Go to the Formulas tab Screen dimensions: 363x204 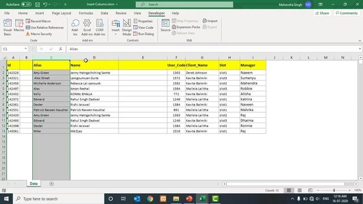coord(86,13)
